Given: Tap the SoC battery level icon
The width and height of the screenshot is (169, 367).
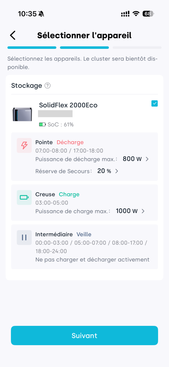Looking at the screenshot, I should (x=42, y=125).
